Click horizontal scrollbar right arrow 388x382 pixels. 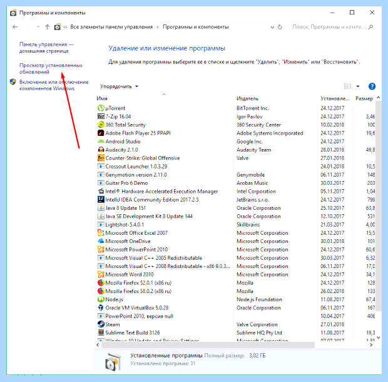tap(371, 345)
